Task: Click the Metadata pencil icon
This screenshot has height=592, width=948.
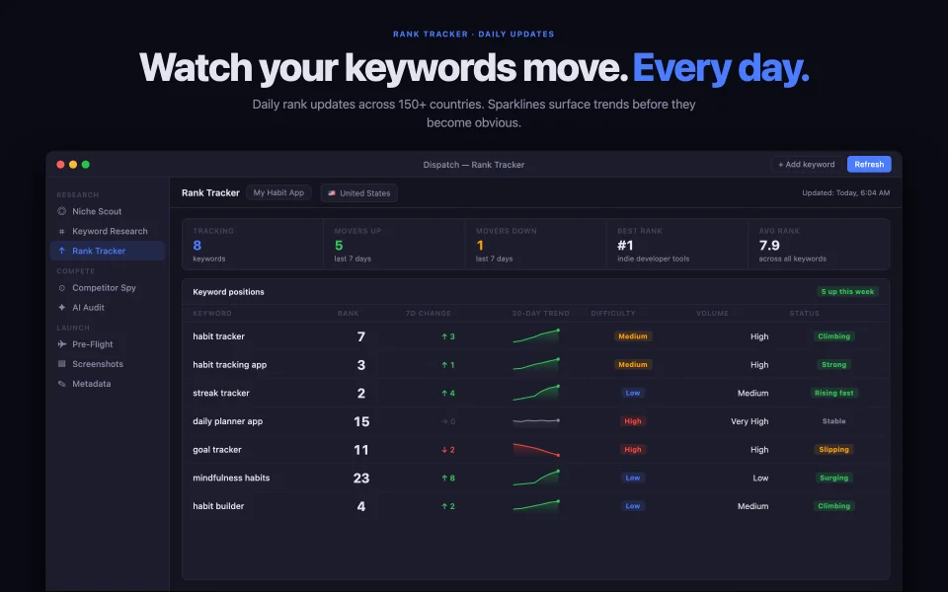Action: 61,384
